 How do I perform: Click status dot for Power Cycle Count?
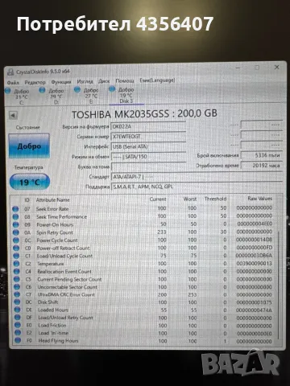tap(16, 240)
